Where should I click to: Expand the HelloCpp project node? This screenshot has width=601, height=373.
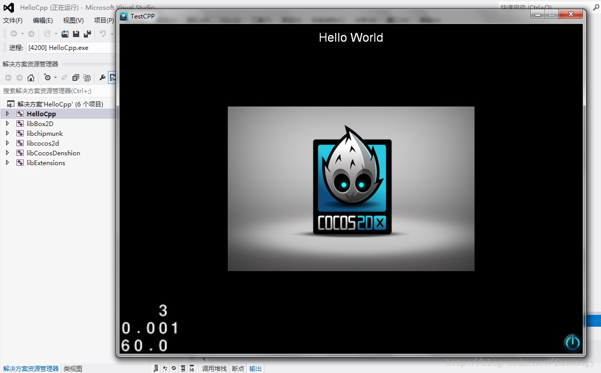click(x=7, y=114)
